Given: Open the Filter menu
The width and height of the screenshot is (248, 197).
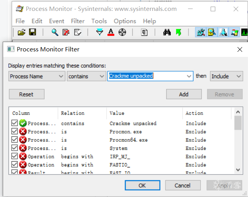Looking at the screenshot, I should [78, 21].
